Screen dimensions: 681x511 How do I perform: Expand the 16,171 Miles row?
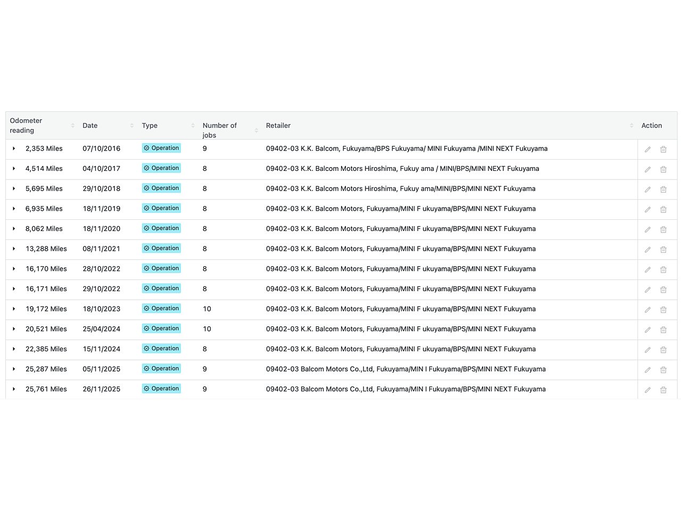[14, 289]
